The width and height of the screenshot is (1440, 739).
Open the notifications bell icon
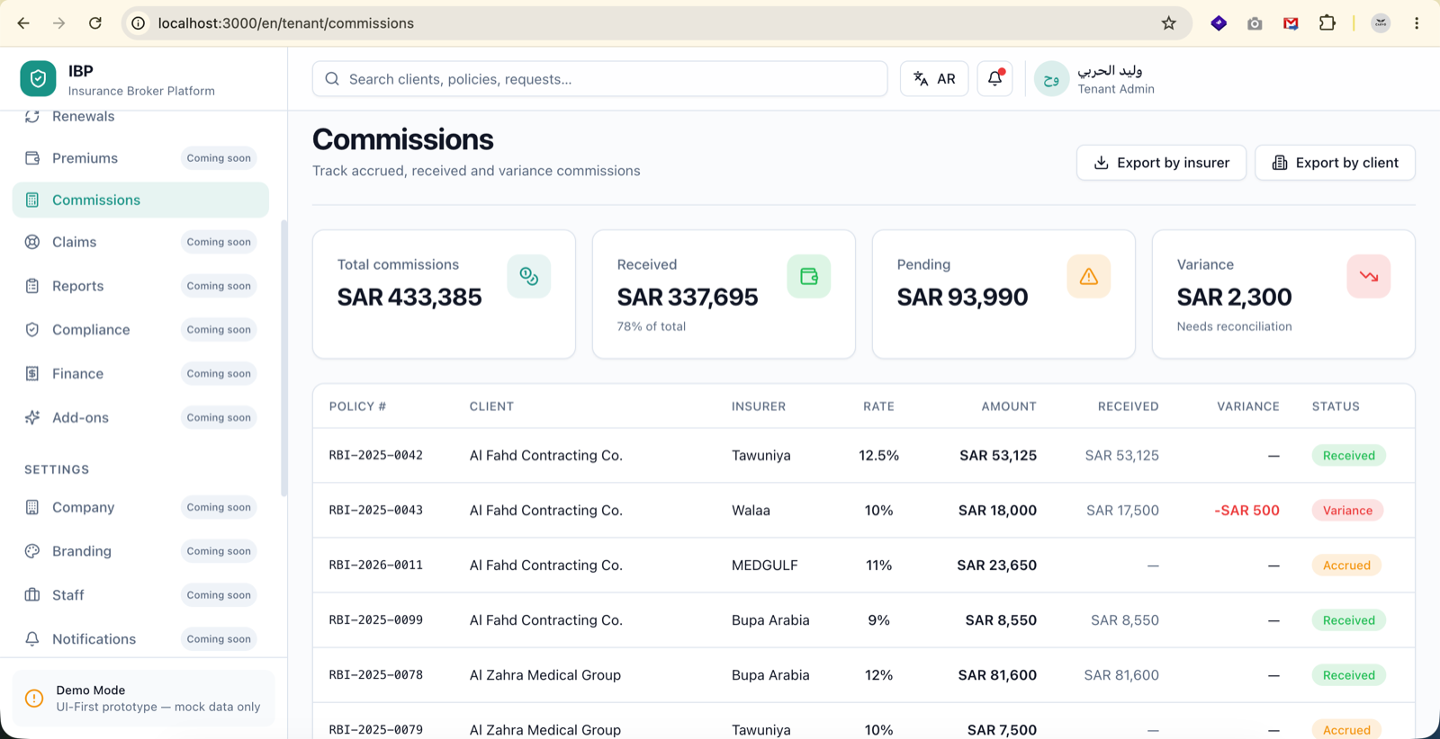(x=994, y=79)
